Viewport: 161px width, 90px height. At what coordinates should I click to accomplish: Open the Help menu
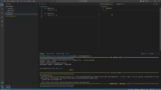(x=34, y=1)
